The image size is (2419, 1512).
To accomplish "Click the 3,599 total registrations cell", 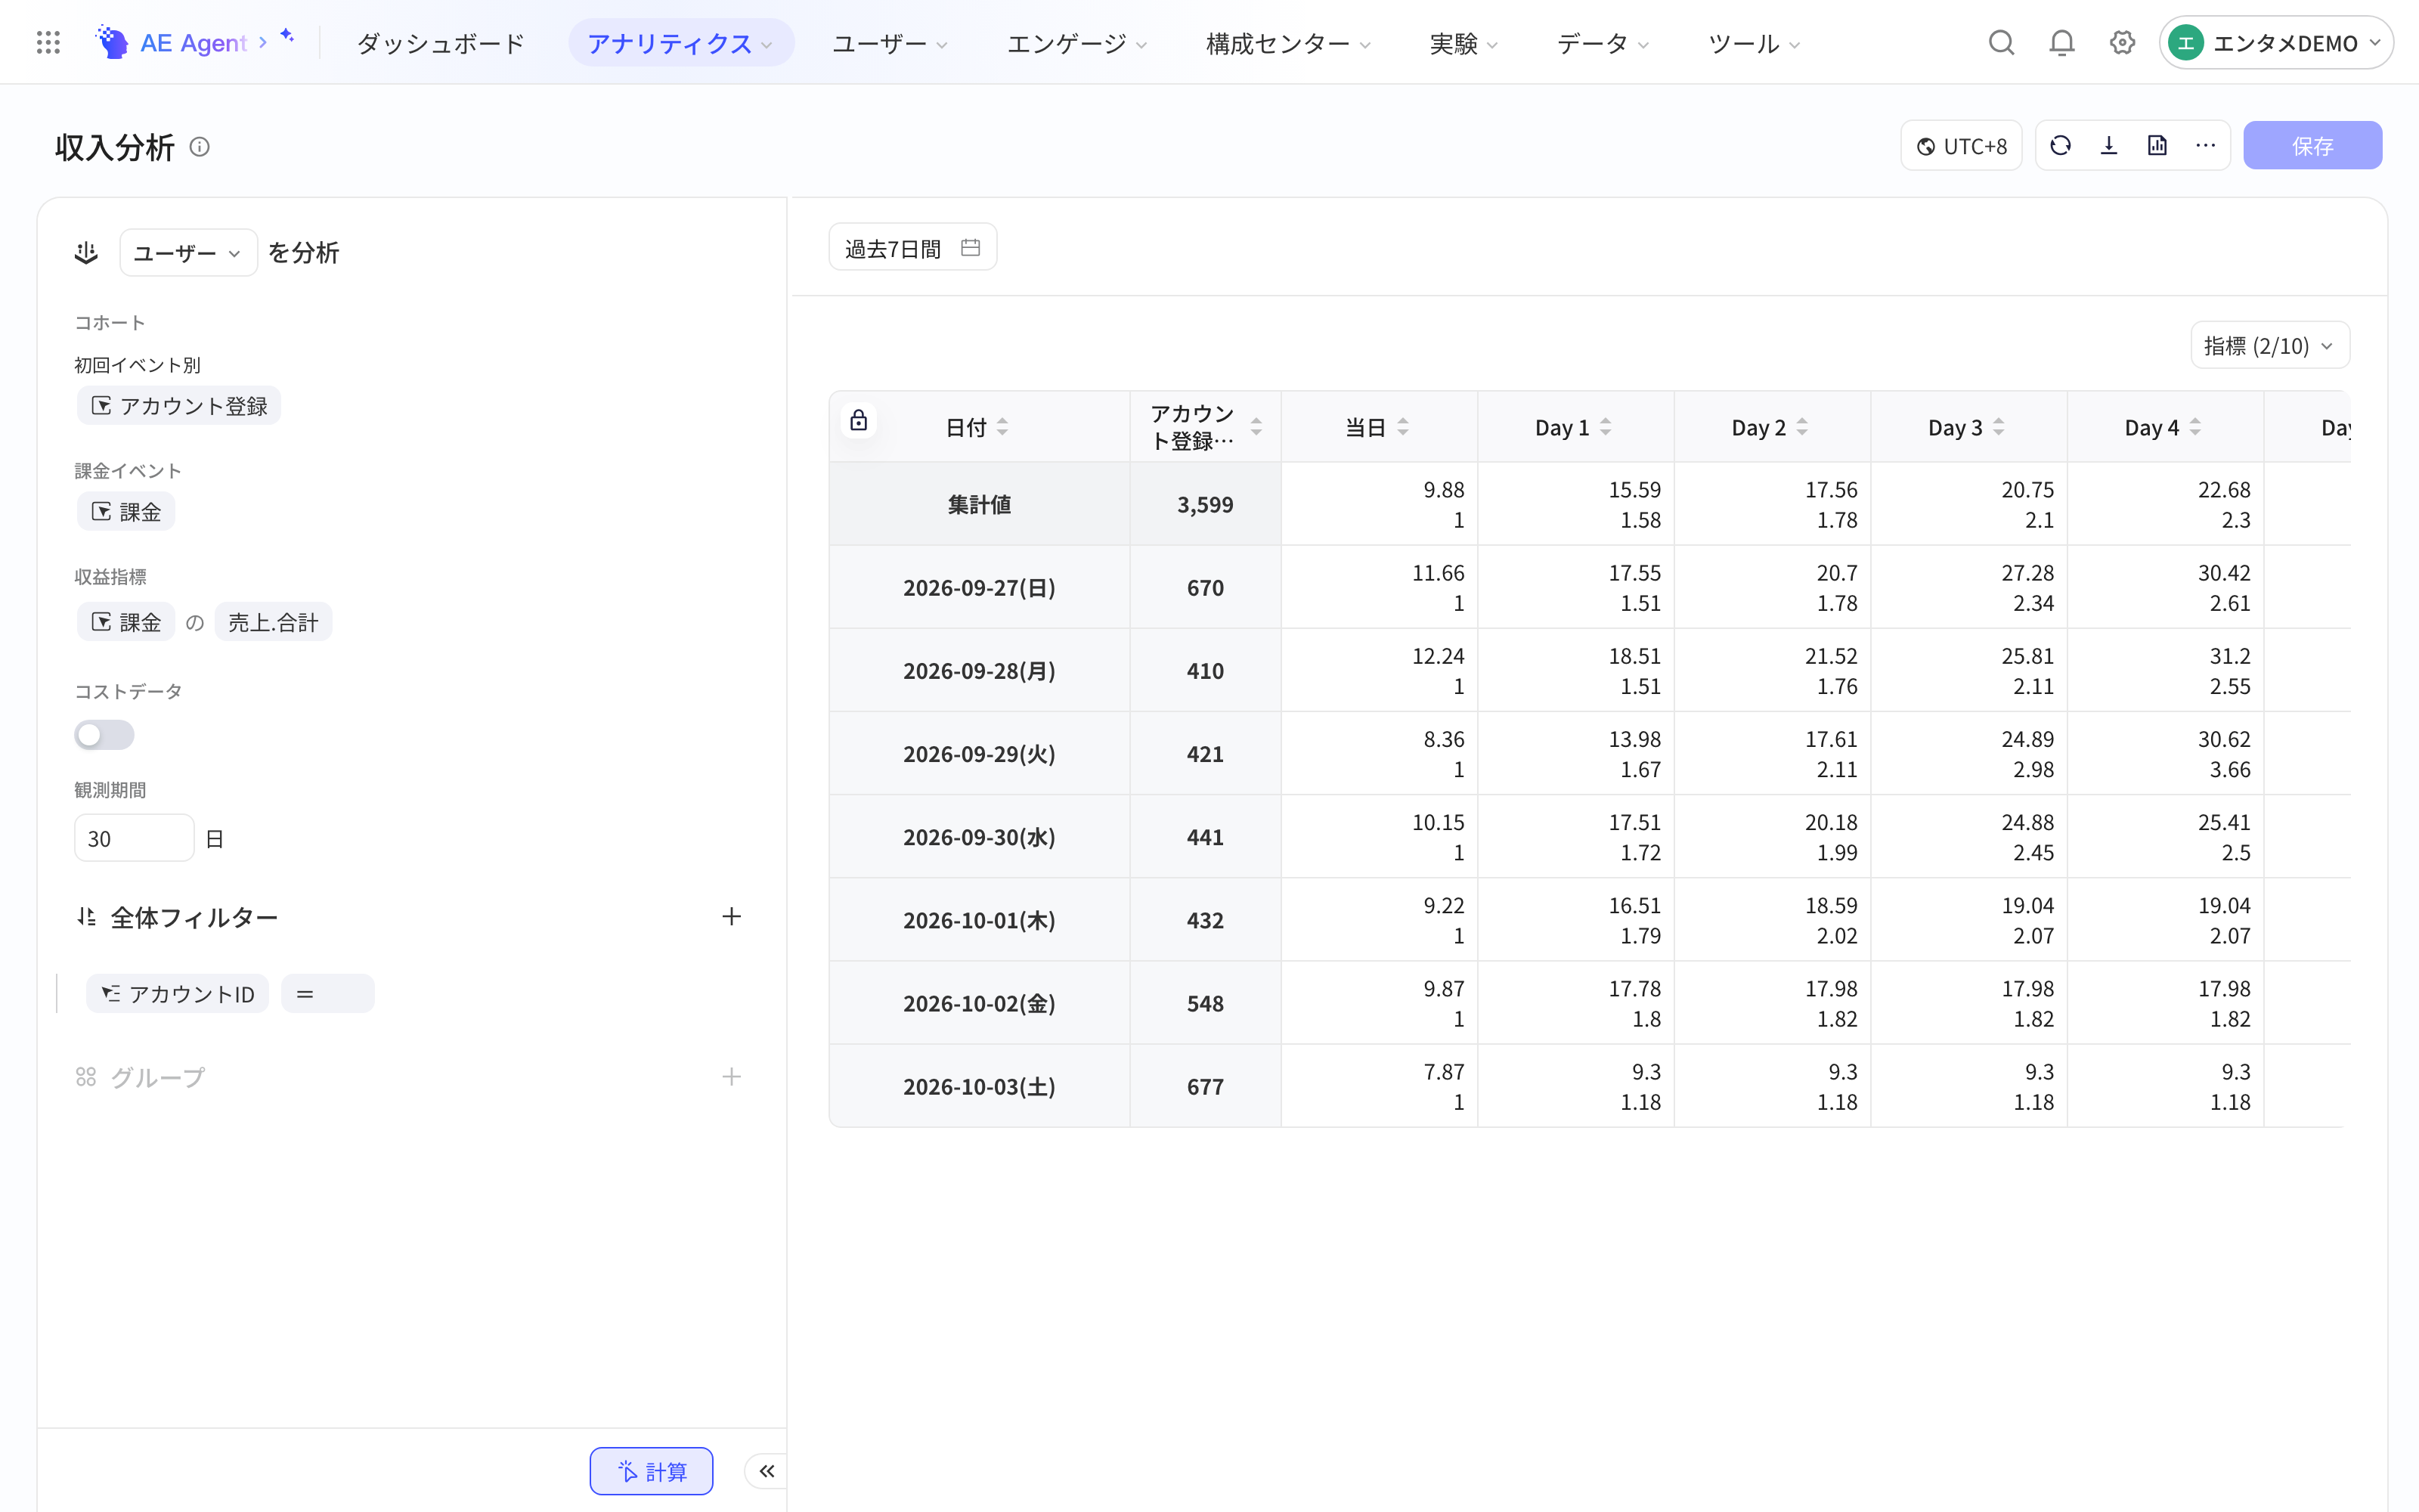I will click(x=1204, y=504).
